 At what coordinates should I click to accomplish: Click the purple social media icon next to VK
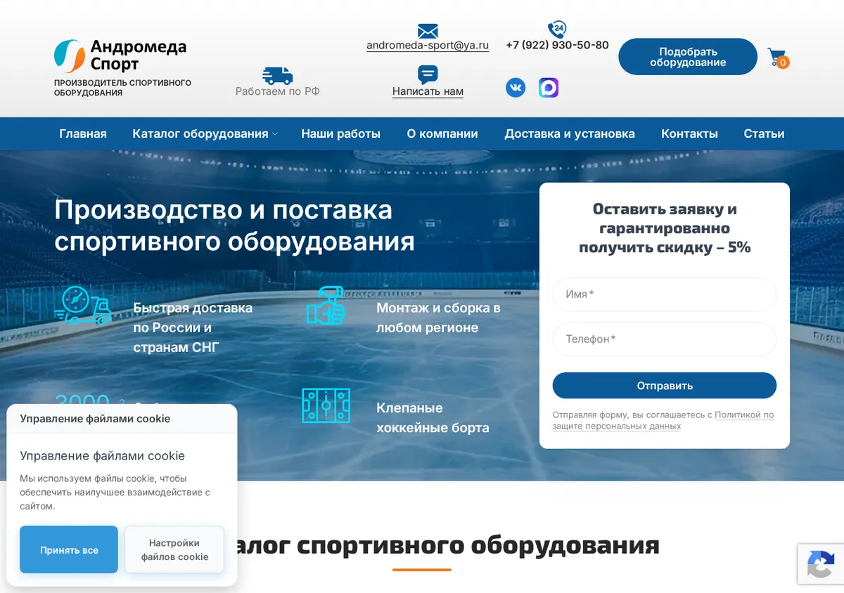[549, 88]
